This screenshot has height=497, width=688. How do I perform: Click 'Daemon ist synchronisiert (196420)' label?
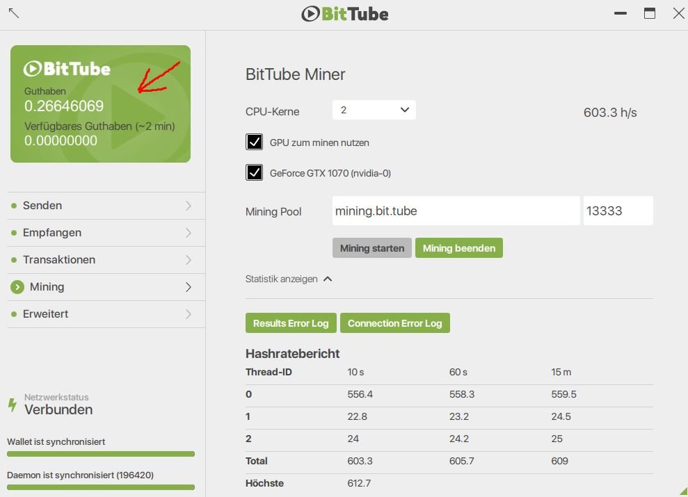(80, 475)
